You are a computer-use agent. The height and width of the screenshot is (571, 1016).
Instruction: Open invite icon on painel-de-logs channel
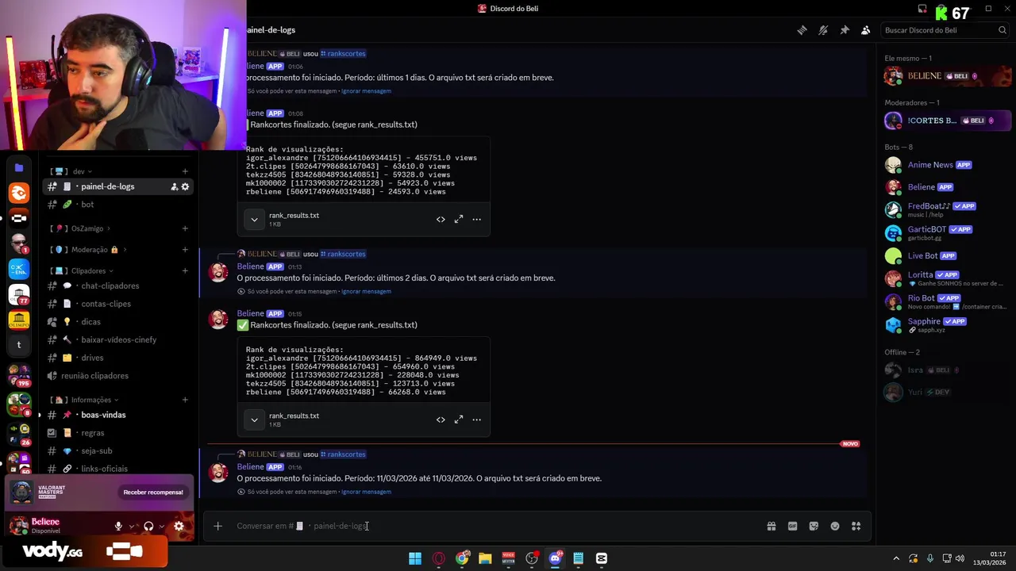(174, 186)
